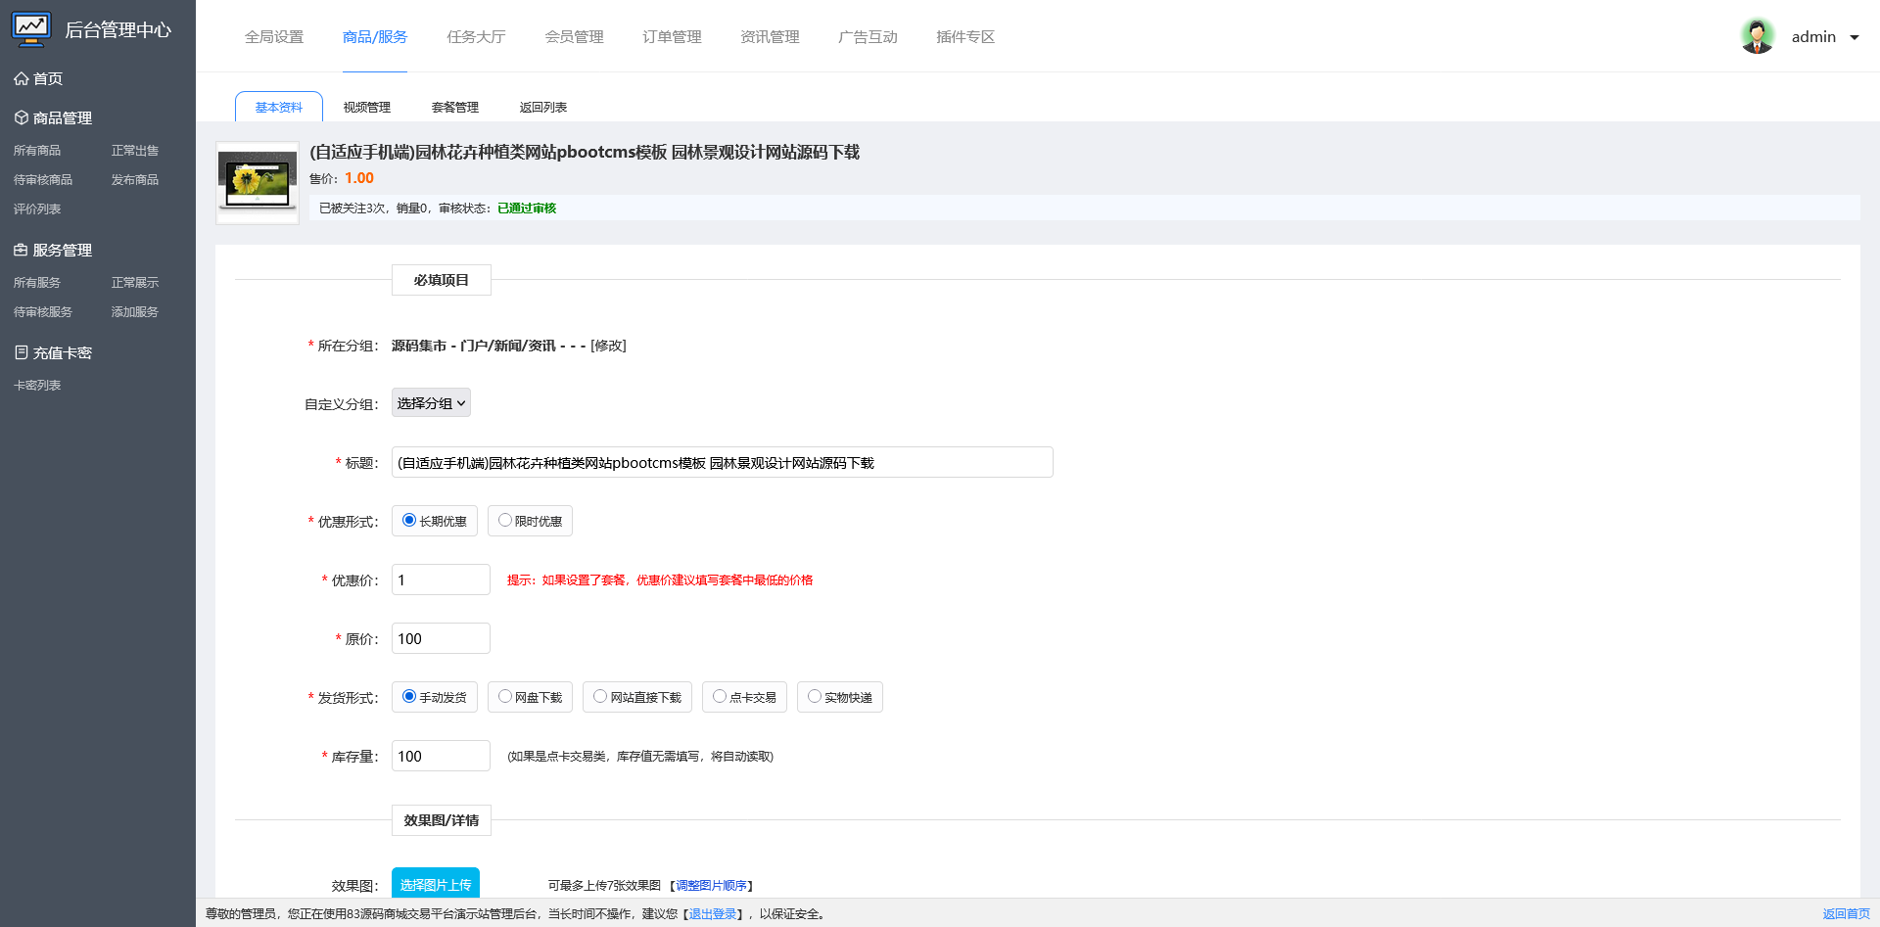1880x927 pixels.
Task: Open 待审核服务 in the sidebar
Action: point(43,312)
